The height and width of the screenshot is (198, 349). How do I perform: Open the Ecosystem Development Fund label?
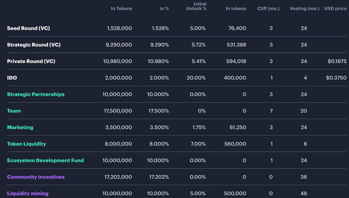point(45,161)
